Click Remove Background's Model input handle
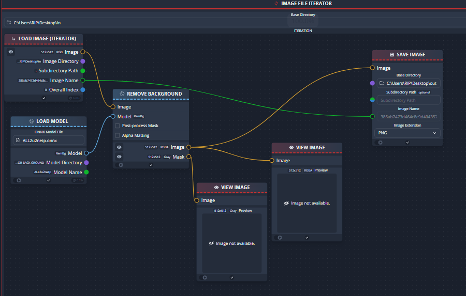The image size is (466, 296). 113,116
